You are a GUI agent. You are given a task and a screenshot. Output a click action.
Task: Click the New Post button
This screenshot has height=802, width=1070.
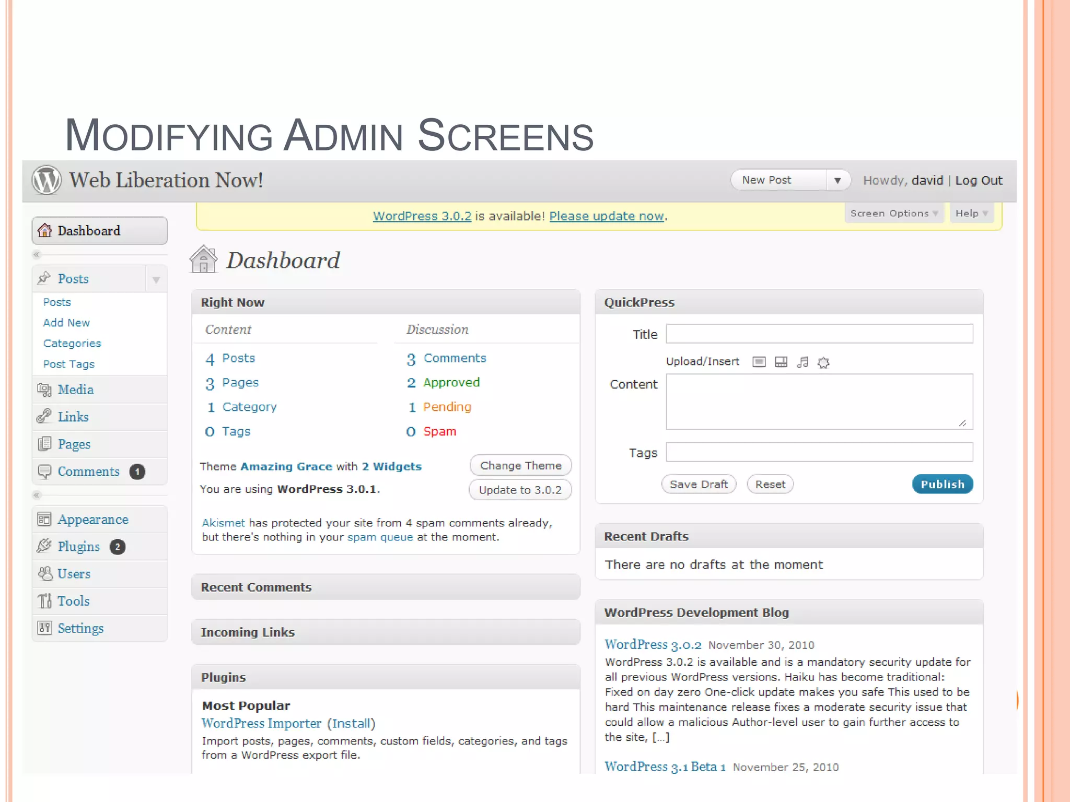coord(778,180)
